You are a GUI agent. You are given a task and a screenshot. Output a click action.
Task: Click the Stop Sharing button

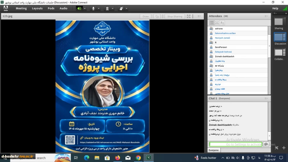(175, 16)
